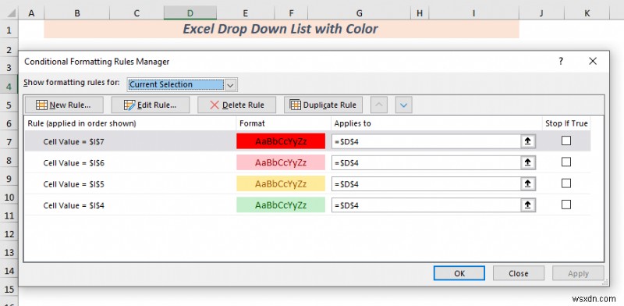Click Applies to field of $I$5 rule

426,183
